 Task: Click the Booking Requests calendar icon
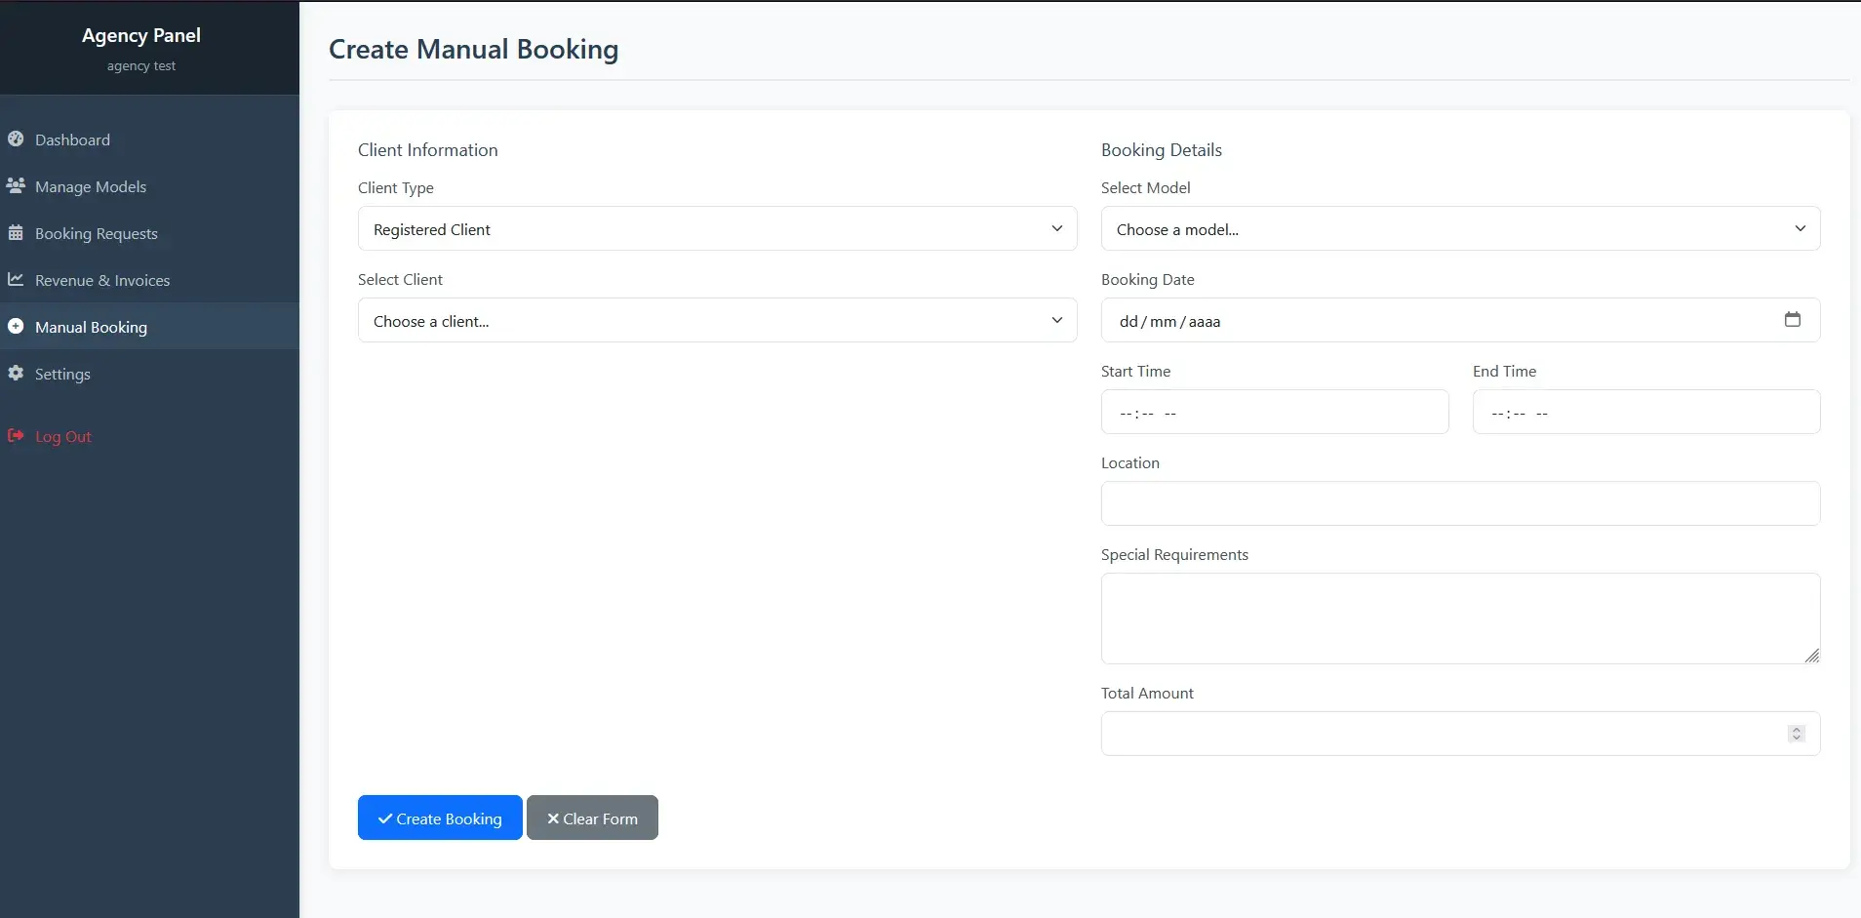coord(16,233)
